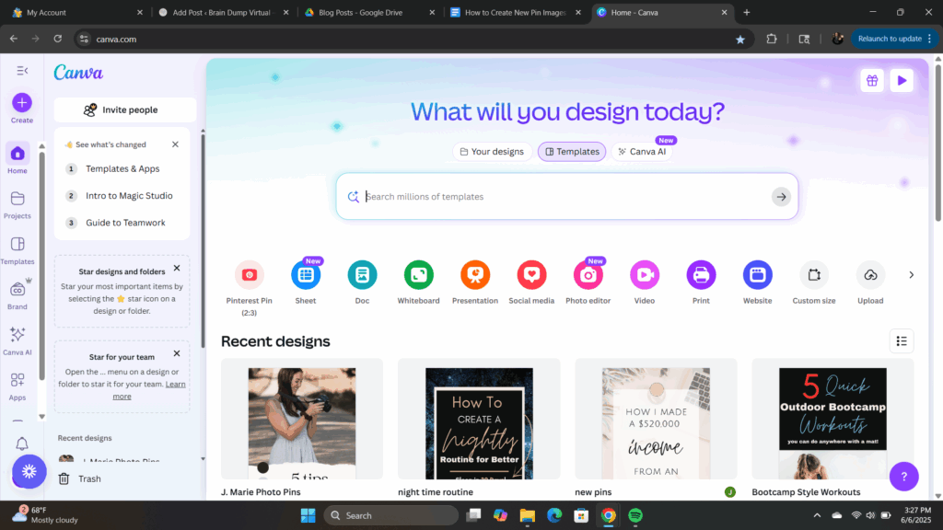Open Intro to Magic Studio item
Image resolution: width=943 pixels, height=530 pixels.
[x=122, y=196]
